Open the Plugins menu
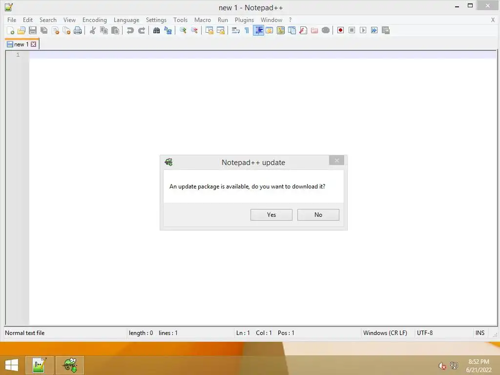This screenshot has width=500, height=375. point(244,20)
